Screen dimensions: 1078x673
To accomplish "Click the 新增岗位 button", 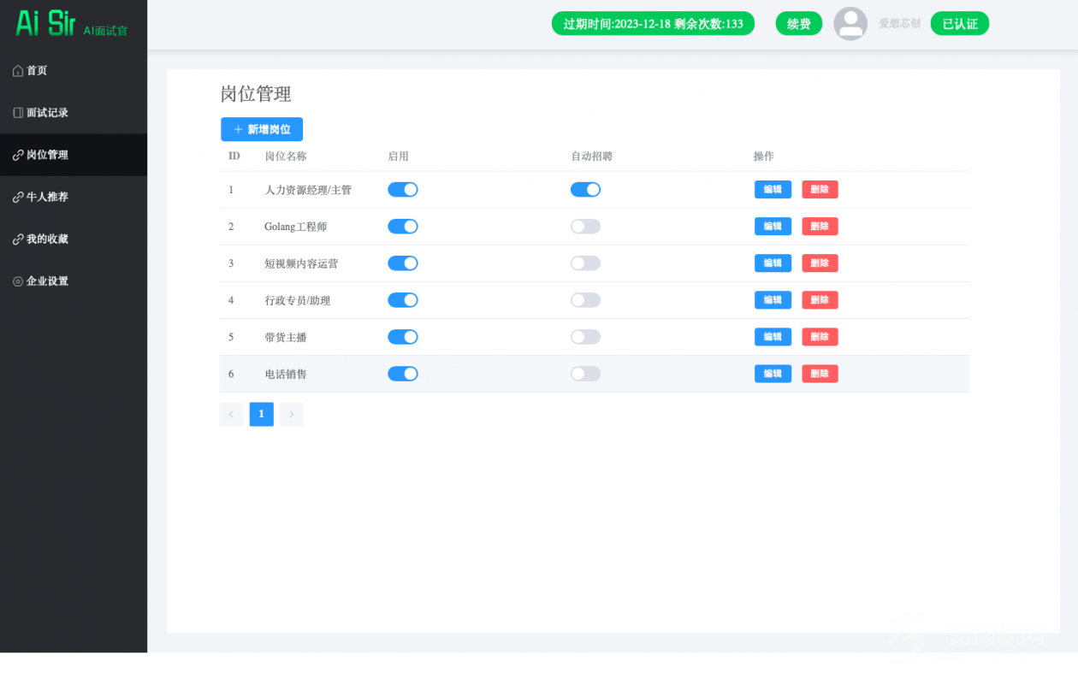I will (261, 129).
